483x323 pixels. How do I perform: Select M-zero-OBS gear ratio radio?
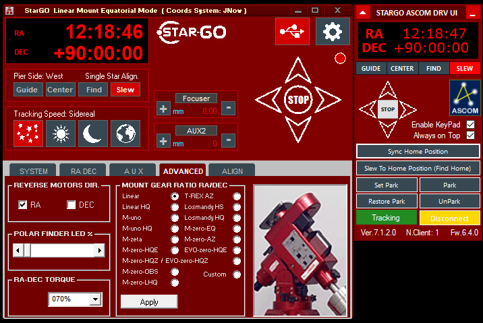pyautogui.click(x=175, y=272)
